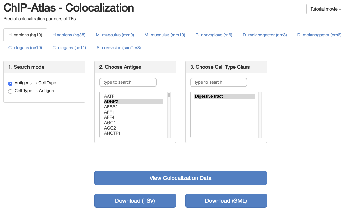Switch to D. melanogaster (dm3) tab

265,35
